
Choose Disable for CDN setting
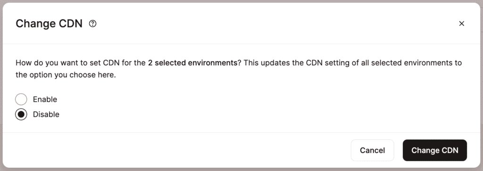pos(21,114)
